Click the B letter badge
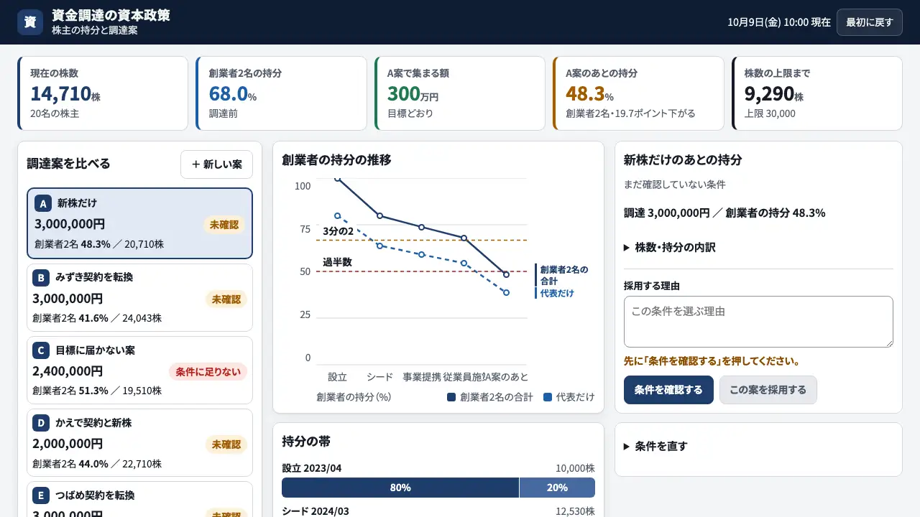The height and width of the screenshot is (517, 920). (x=41, y=277)
